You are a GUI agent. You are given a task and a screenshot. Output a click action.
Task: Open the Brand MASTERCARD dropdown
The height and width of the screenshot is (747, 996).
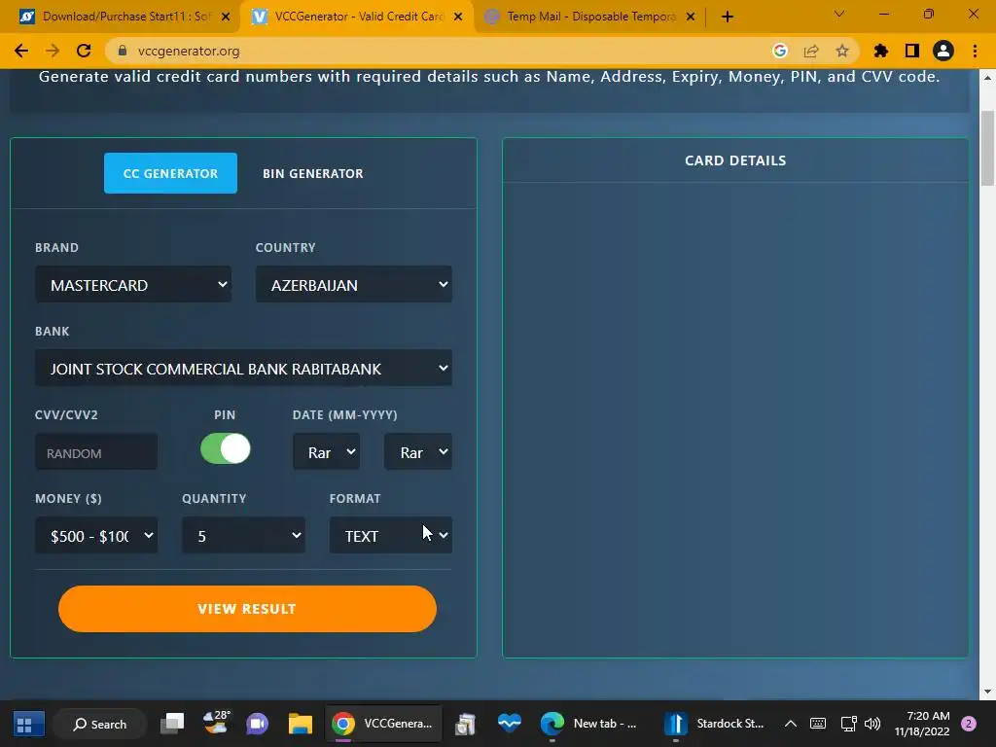[x=132, y=285]
